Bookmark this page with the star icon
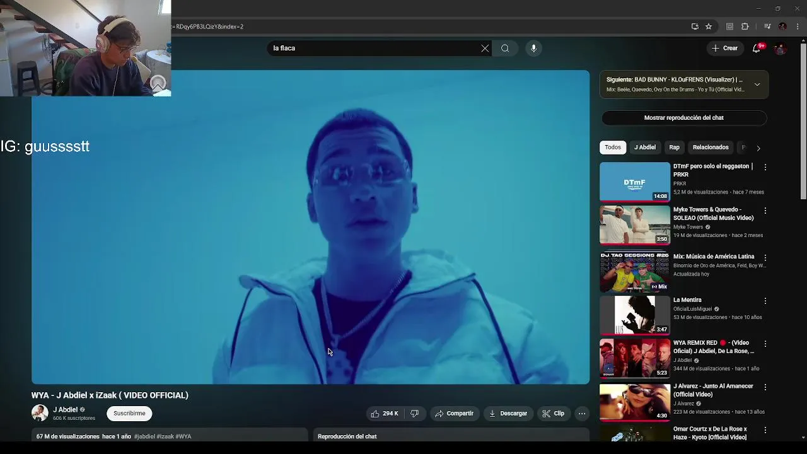Viewport: 807px width, 454px height. (709, 26)
